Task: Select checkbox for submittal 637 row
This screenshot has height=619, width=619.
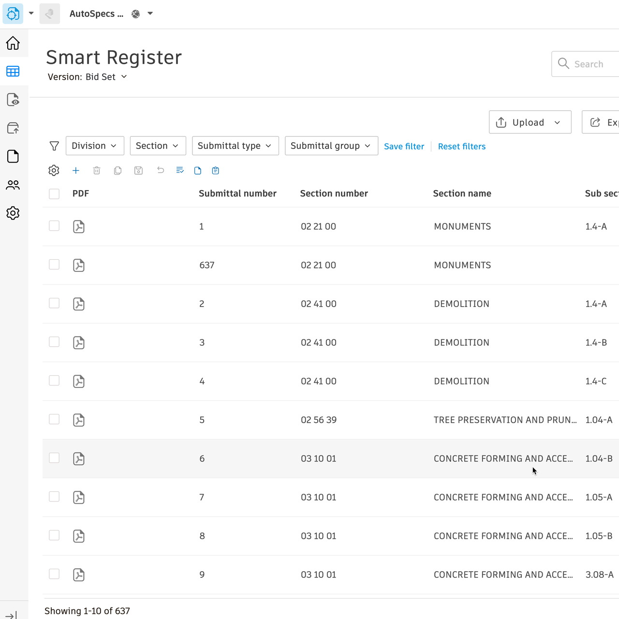Action: pos(54,265)
